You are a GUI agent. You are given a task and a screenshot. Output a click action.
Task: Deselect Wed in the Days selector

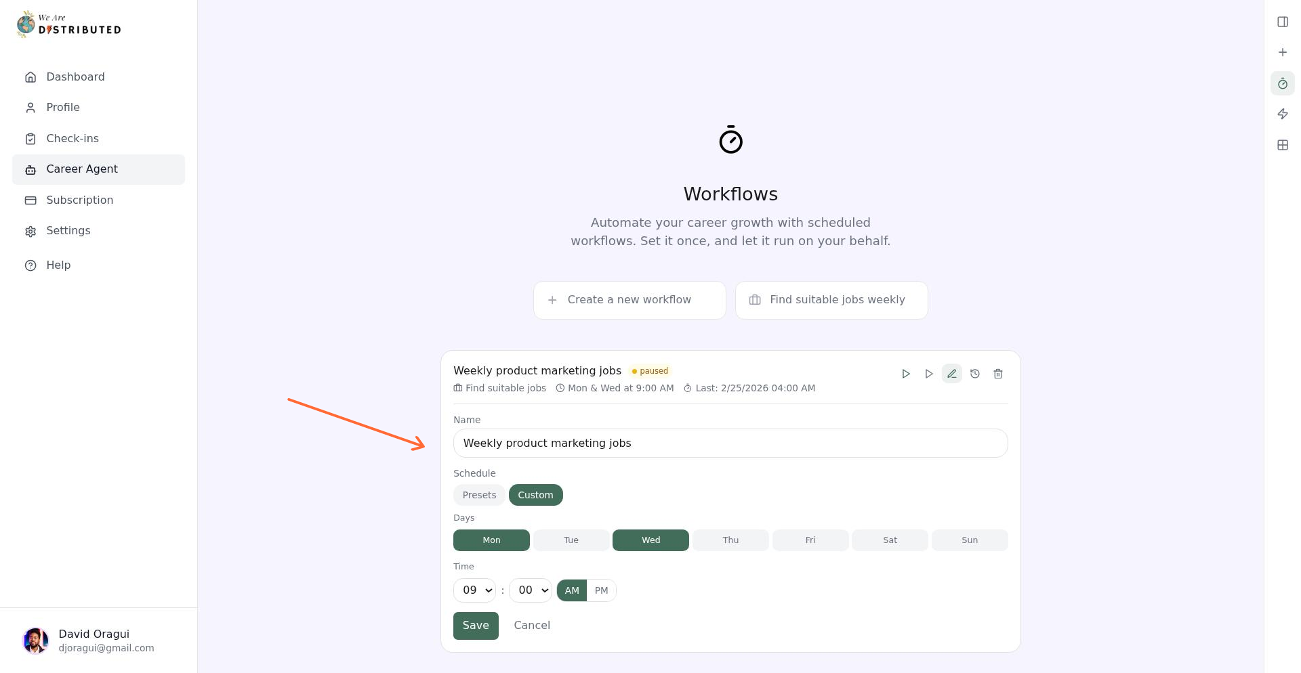[650, 540]
